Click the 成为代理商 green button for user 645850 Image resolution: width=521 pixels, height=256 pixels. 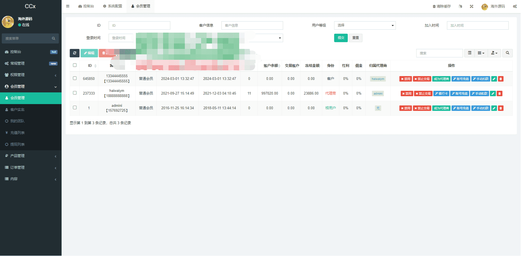(x=441, y=79)
